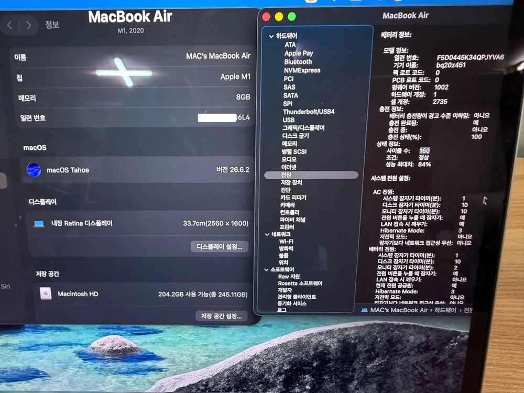The width and height of the screenshot is (524, 393).
Task: Click battery serial F5D0445K34QPJYVA6
Action: coord(471,57)
